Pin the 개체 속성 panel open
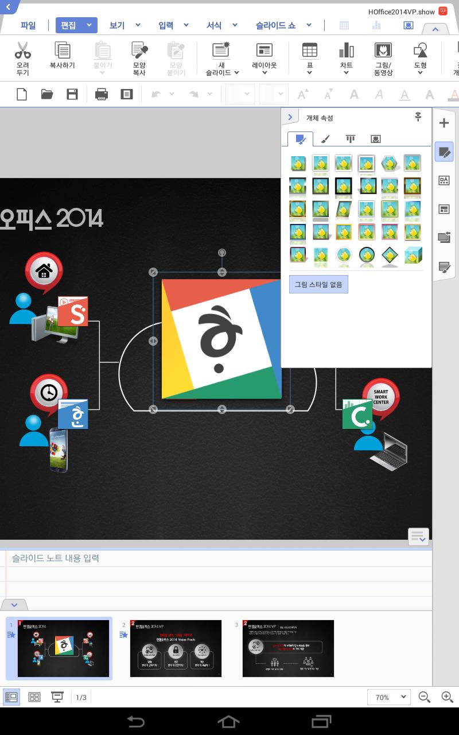459x735 pixels. [418, 117]
